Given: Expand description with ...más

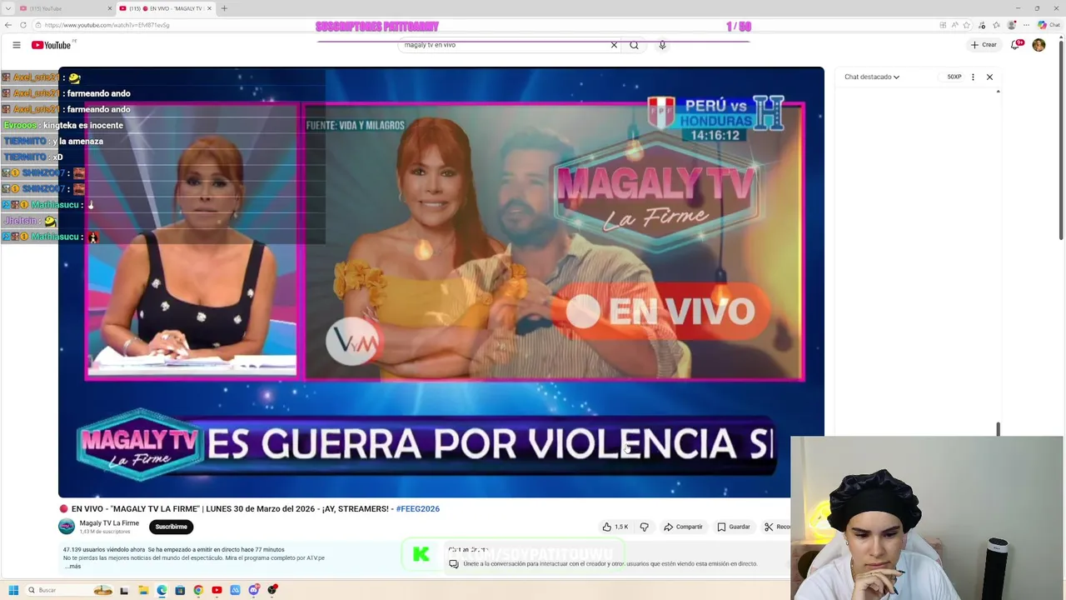Looking at the screenshot, I should click(73, 566).
